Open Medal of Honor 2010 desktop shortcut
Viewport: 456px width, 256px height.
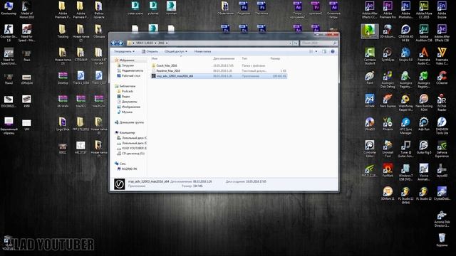pyautogui.click(x=27, y=9)
